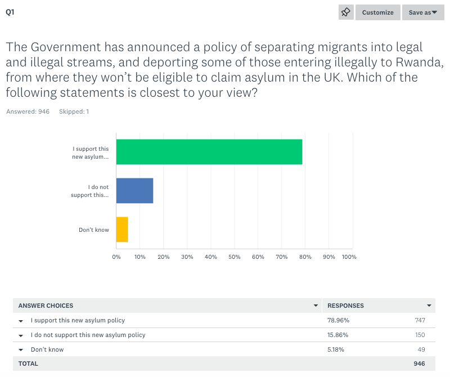Open the Save as dropdown
This screenshot has height=377, width=450.
pyautogui.click(x=422, y=12)
